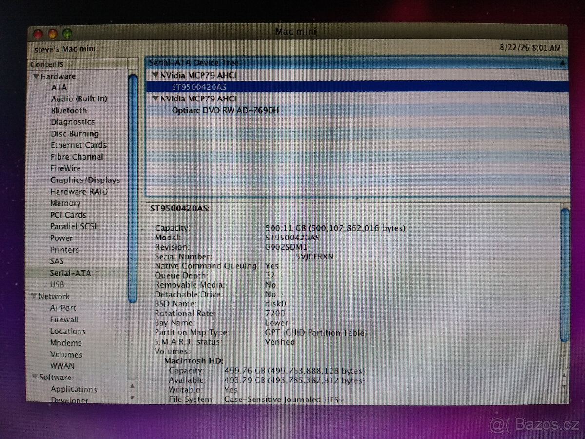
Task: Open Graphics/Displays information
Action: tap(85, 180)
